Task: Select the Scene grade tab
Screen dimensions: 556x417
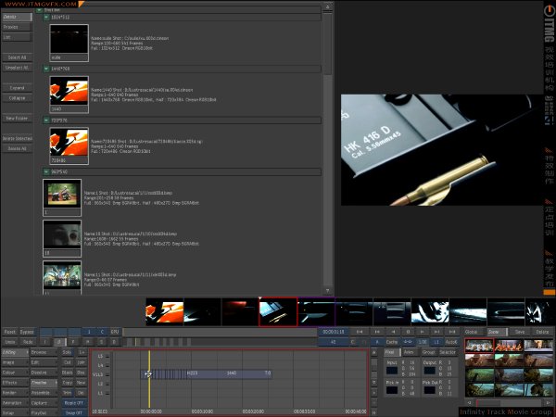Action: point(497,332)
